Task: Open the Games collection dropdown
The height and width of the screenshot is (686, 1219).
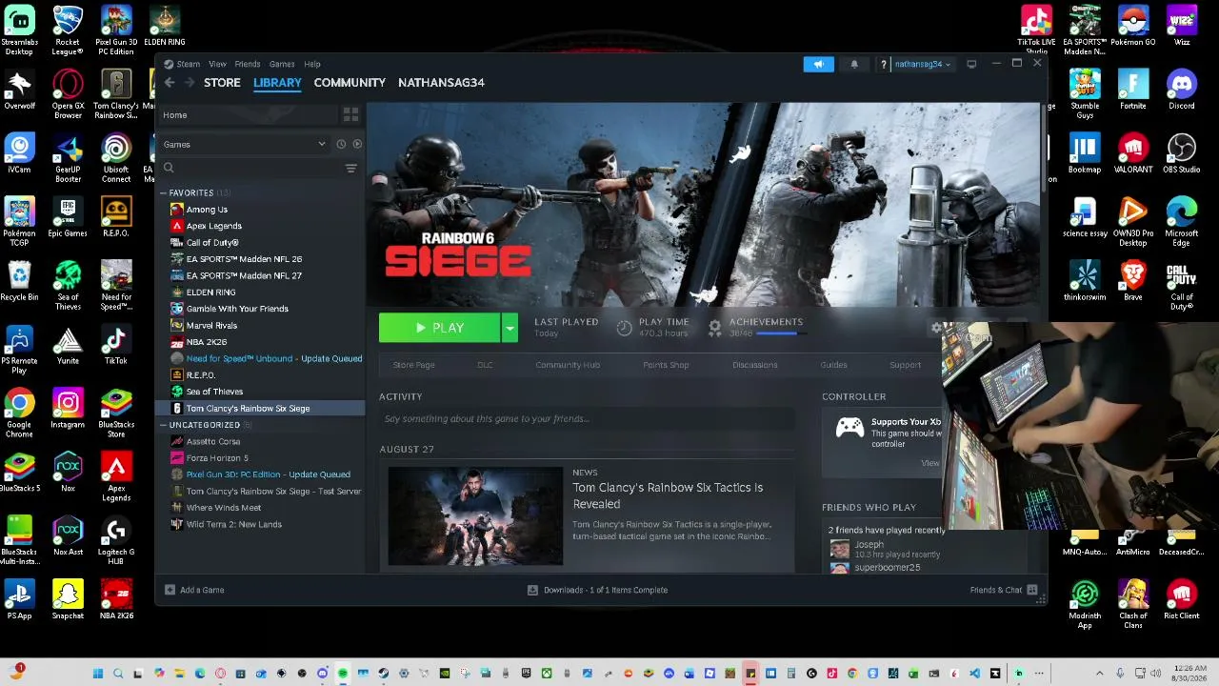Action: pyautogui.click(x=244, y=145)
